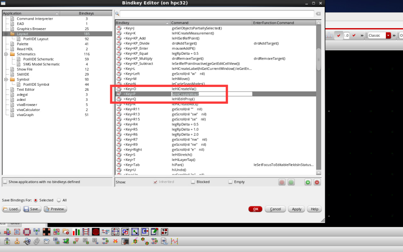The height and width of the screenshot is (252, 403).
Task: Click the bindkey search input field
Action: [x=217, y=13]
